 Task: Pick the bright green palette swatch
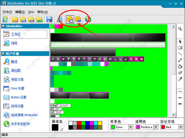coord(83,123)
